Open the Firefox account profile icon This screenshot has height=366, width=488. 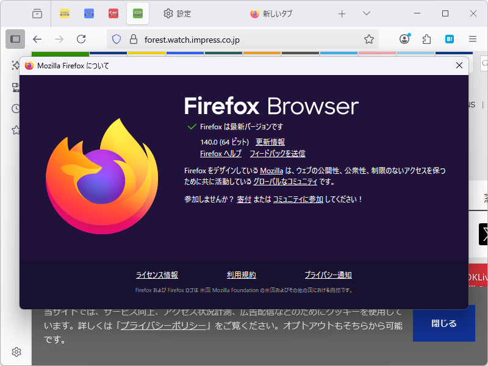pos(404,38)
